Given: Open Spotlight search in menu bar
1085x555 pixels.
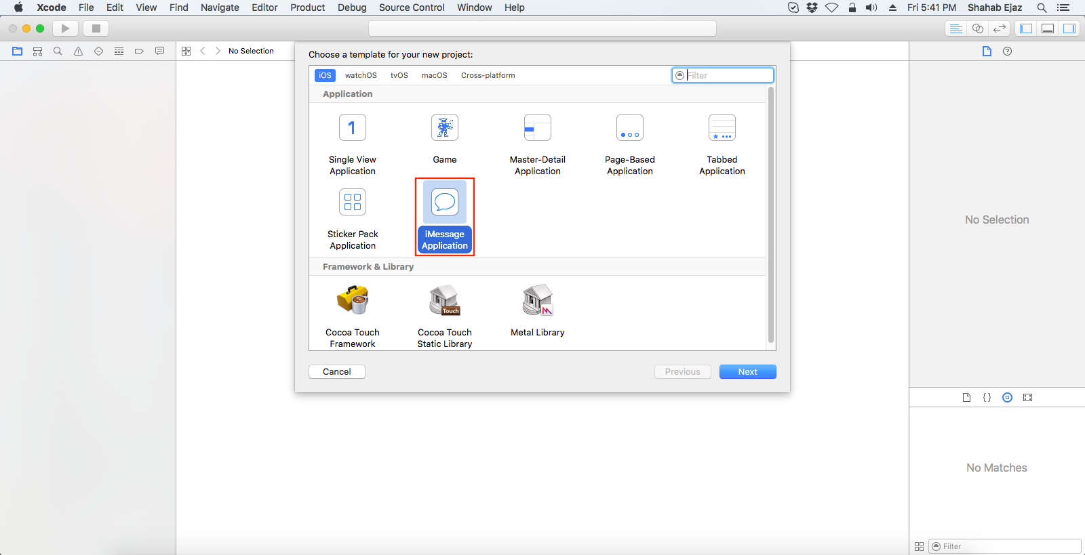Looking at the screenshot, I should click(x=1042, y=7).
